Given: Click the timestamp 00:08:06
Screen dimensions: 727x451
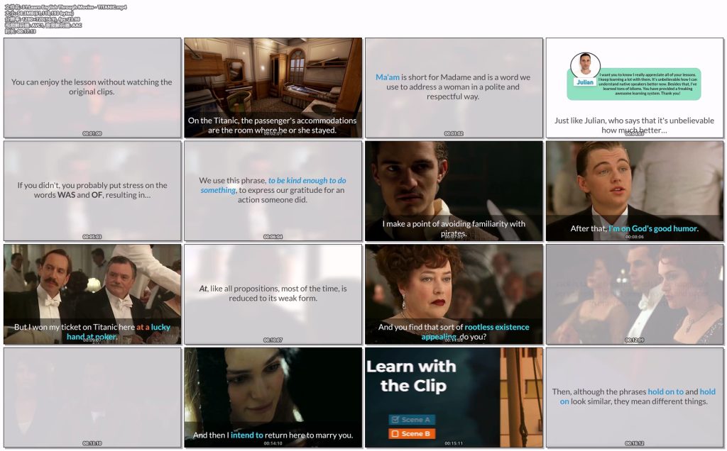Looking at the screenshot, I should (x=634, y=237).
